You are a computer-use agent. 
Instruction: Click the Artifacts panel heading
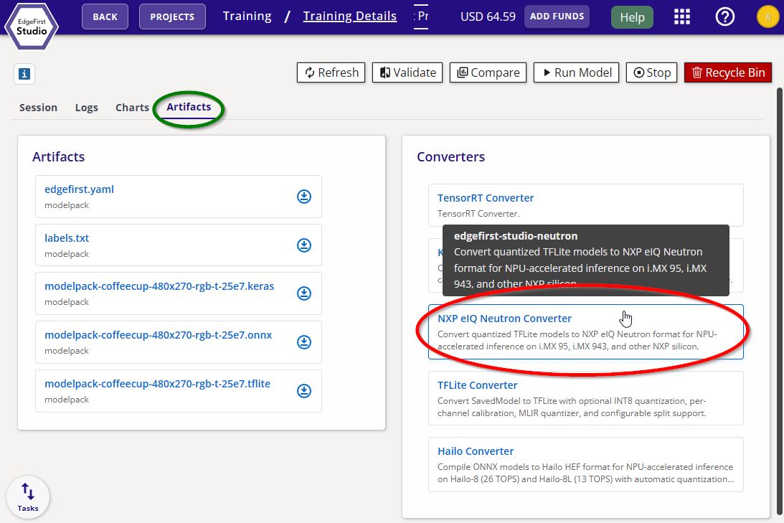pos(59,157)
